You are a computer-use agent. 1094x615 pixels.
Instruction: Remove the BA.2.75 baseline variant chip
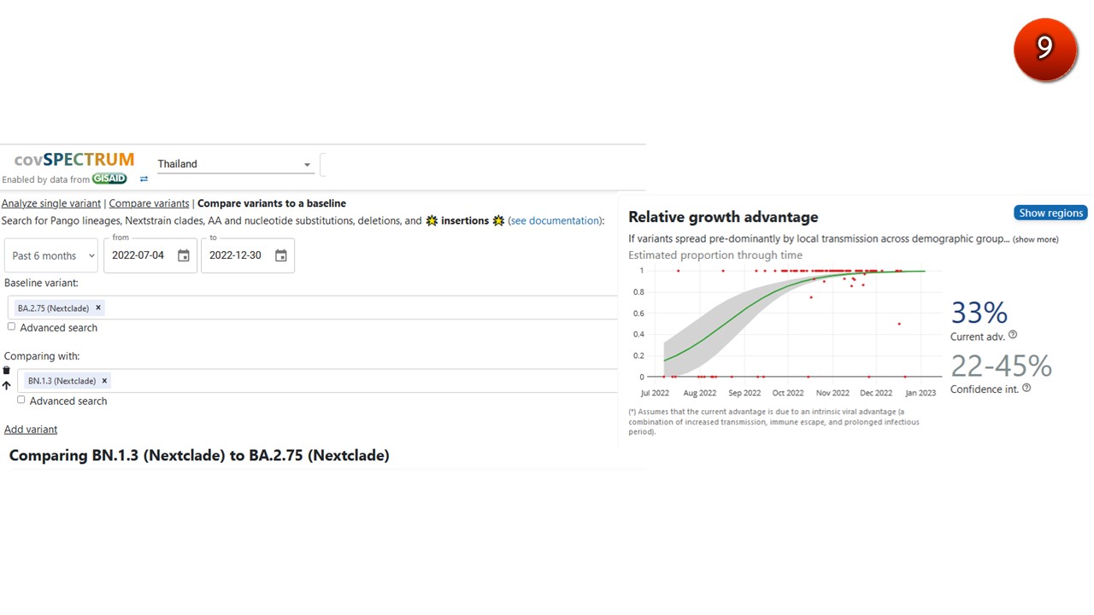[x=98, y=307]
